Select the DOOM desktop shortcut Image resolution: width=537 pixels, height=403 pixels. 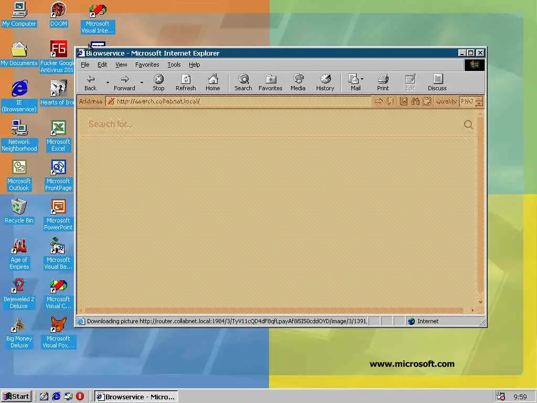click(59, 15)
